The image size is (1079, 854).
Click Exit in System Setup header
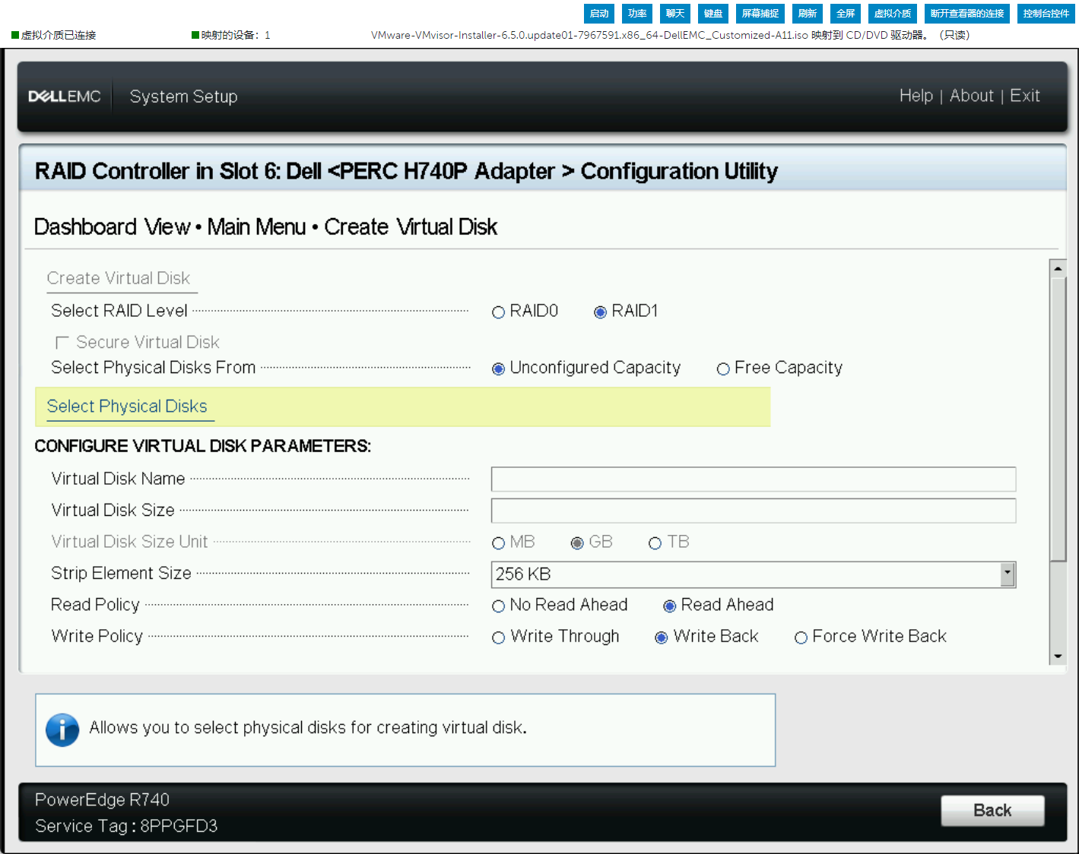point(1024,96)
